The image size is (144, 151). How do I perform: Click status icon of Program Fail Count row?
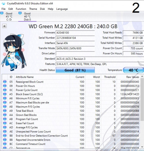pos(5,119)
